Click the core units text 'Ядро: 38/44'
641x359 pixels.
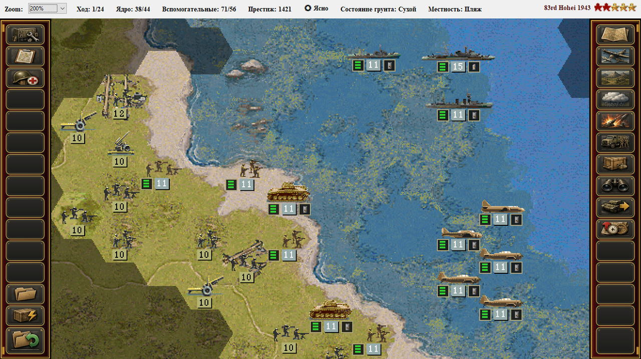point(133,9)
